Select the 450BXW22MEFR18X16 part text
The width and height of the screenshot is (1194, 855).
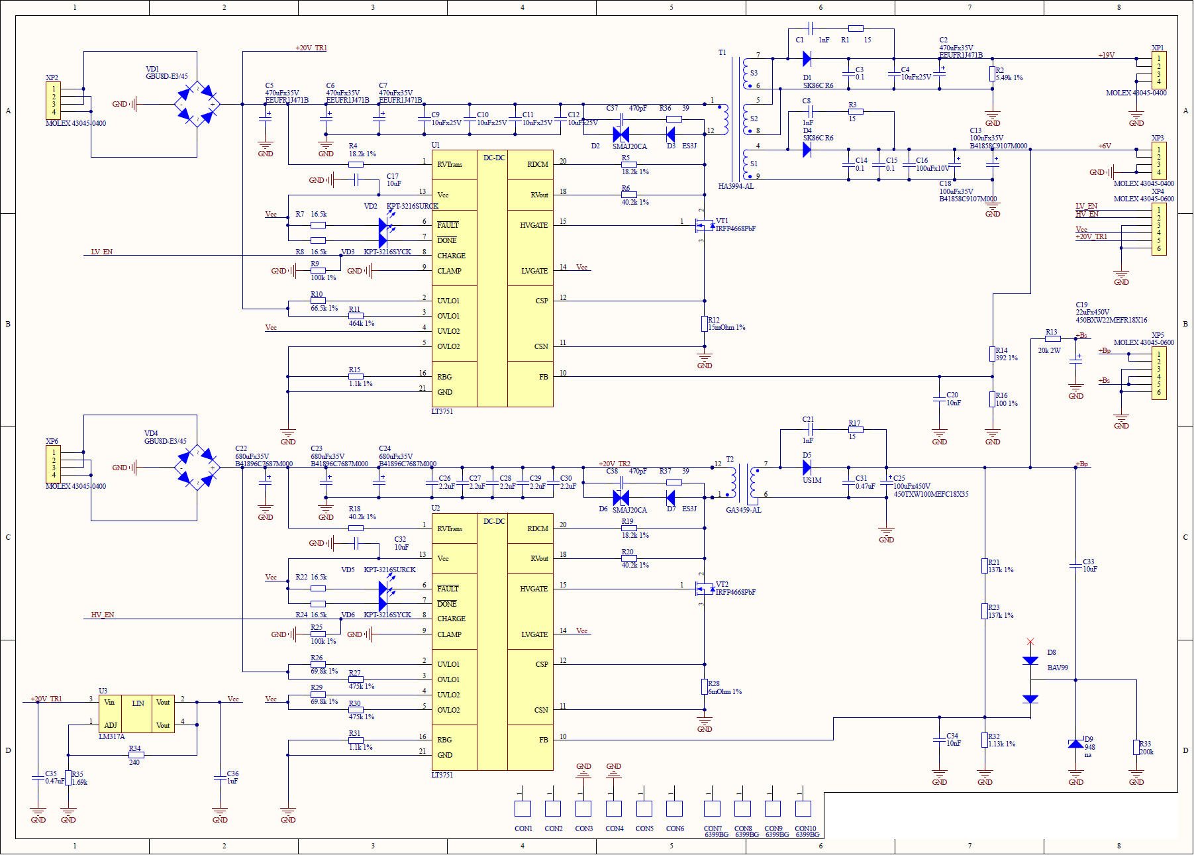point(1111,320)
